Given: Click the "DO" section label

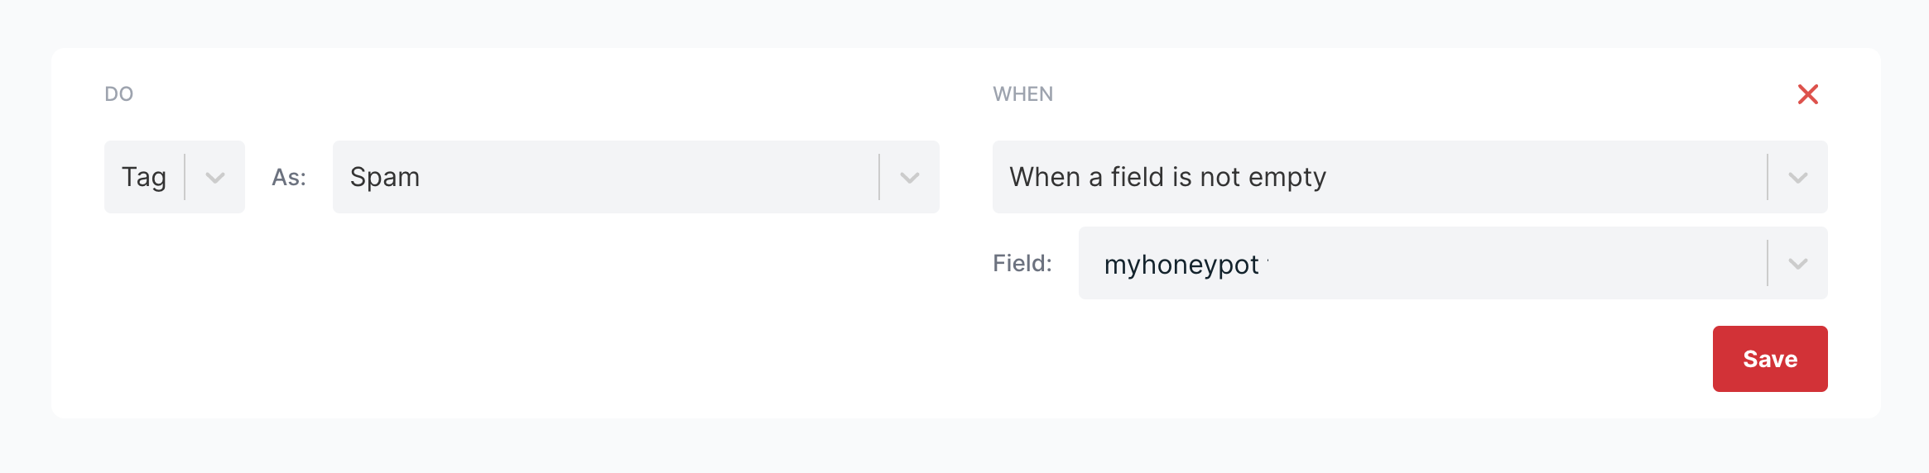Looking at the screenshot, I should 119,94.
